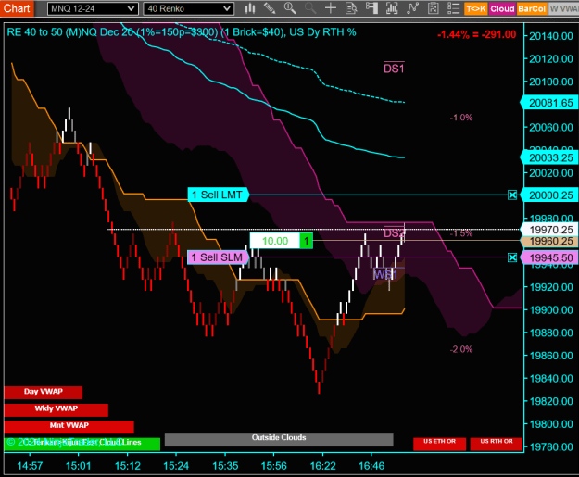
Task: Cancel the Sell LMT order with X
Action: coord(512,195)
